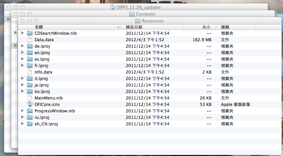Viewport: 283px width, 156px height.
Task: Sort by the 名稱 column header
Action: pyautogui.click(x=70, y=27)
